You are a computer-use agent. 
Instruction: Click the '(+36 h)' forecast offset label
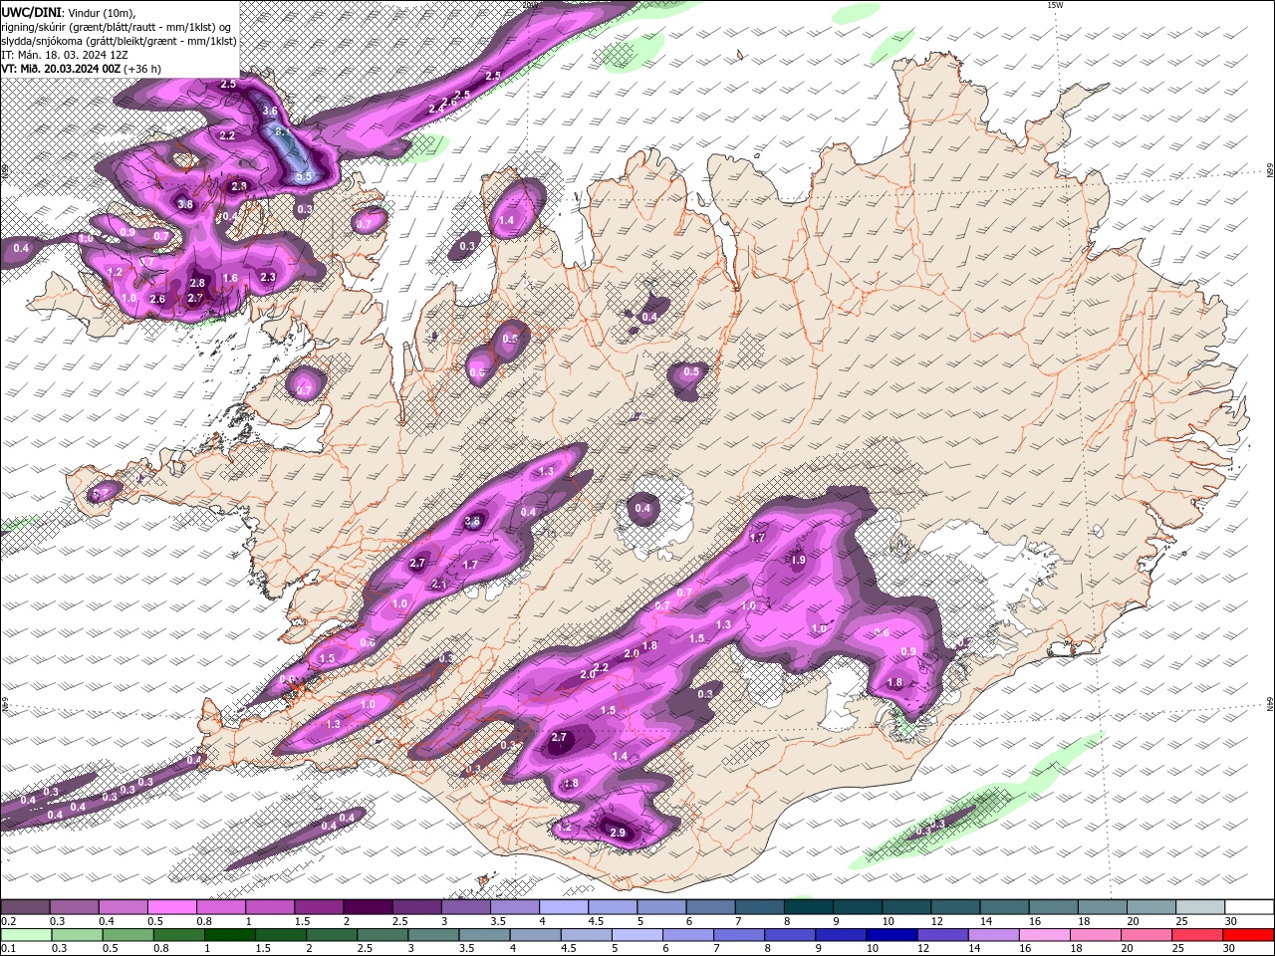[143, 69]
